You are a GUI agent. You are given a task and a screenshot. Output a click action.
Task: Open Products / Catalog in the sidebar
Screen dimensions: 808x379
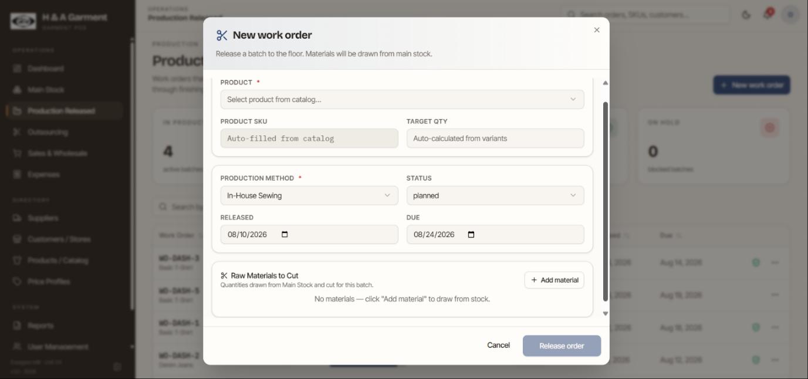[x=65, y=260]
